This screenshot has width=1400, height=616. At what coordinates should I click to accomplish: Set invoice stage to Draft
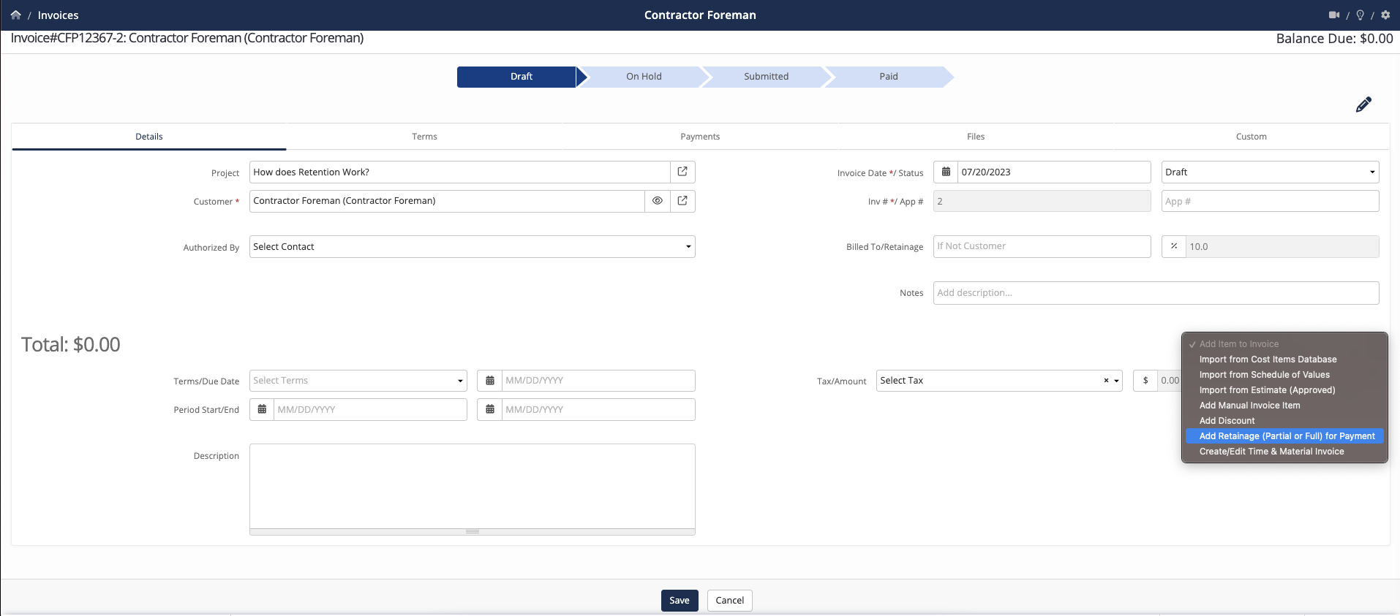(x=521, y=77)
